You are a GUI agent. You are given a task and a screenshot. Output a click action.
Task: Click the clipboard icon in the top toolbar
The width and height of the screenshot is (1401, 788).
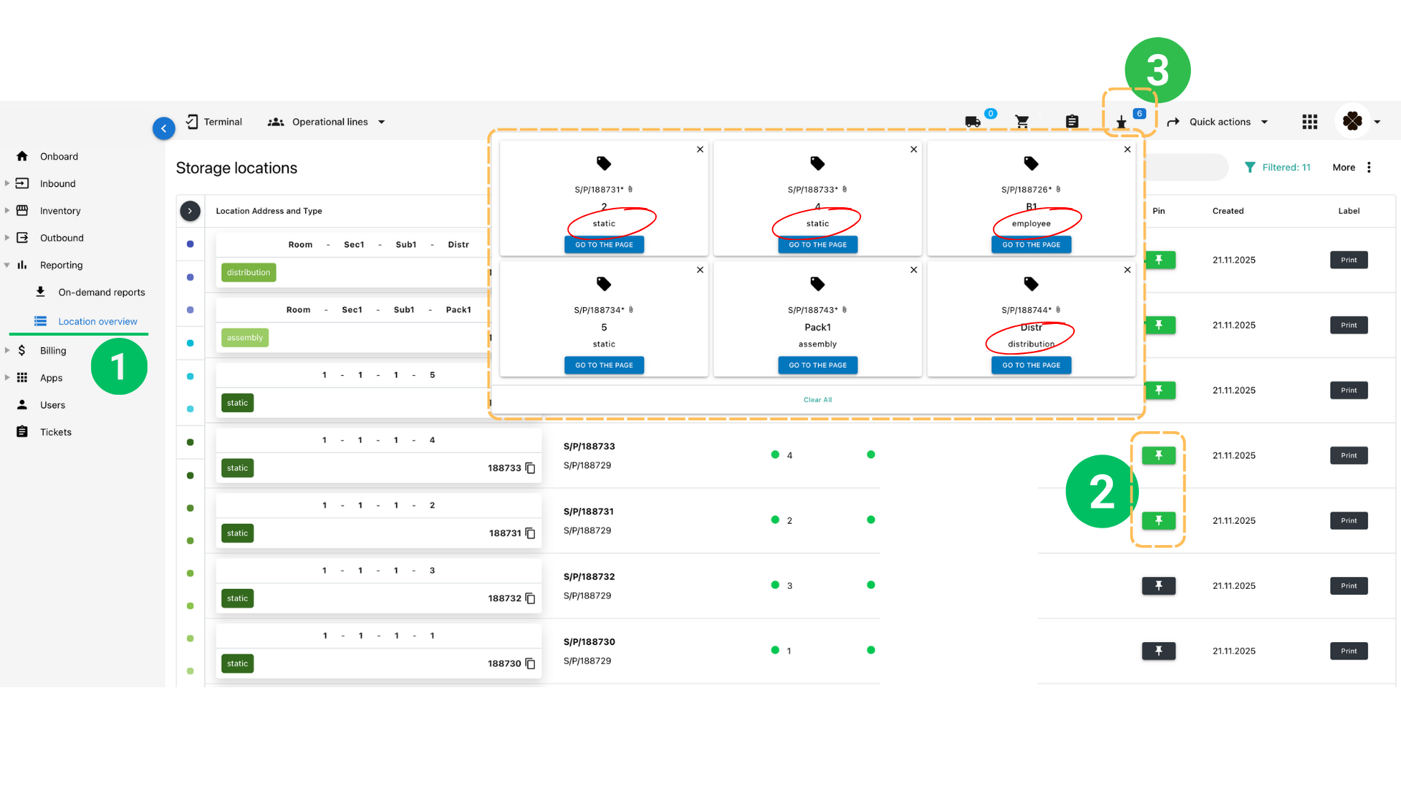[1072, 121]
